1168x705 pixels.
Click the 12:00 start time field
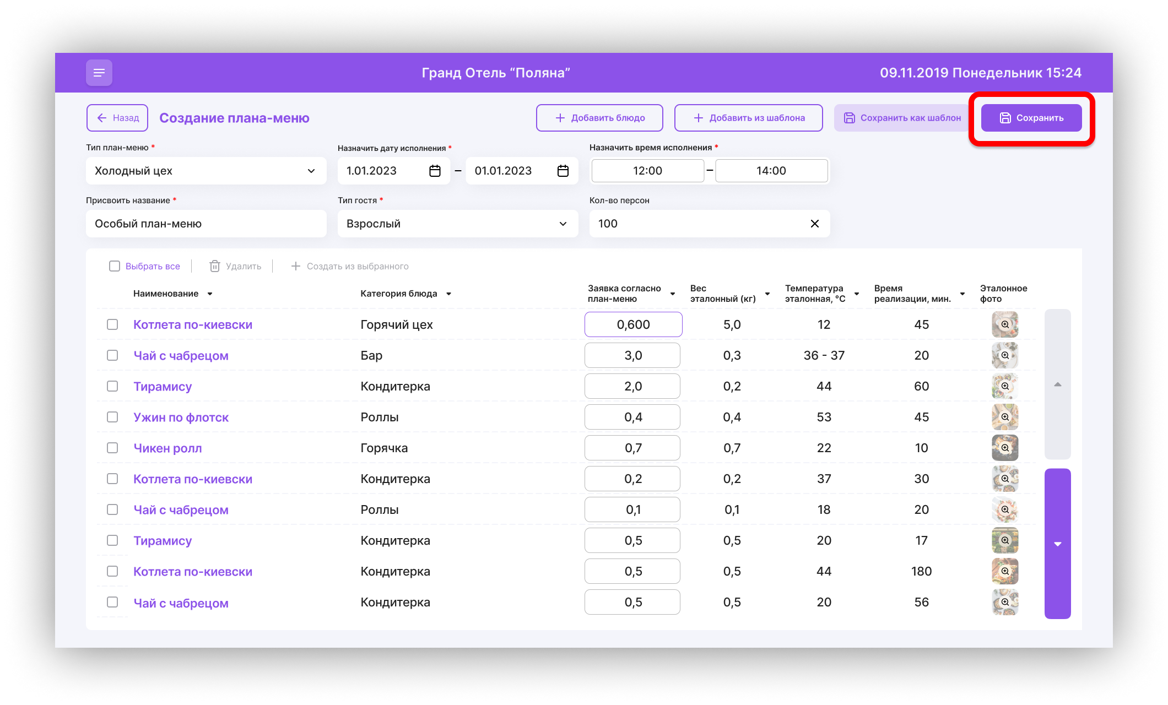tap(647, 171)
